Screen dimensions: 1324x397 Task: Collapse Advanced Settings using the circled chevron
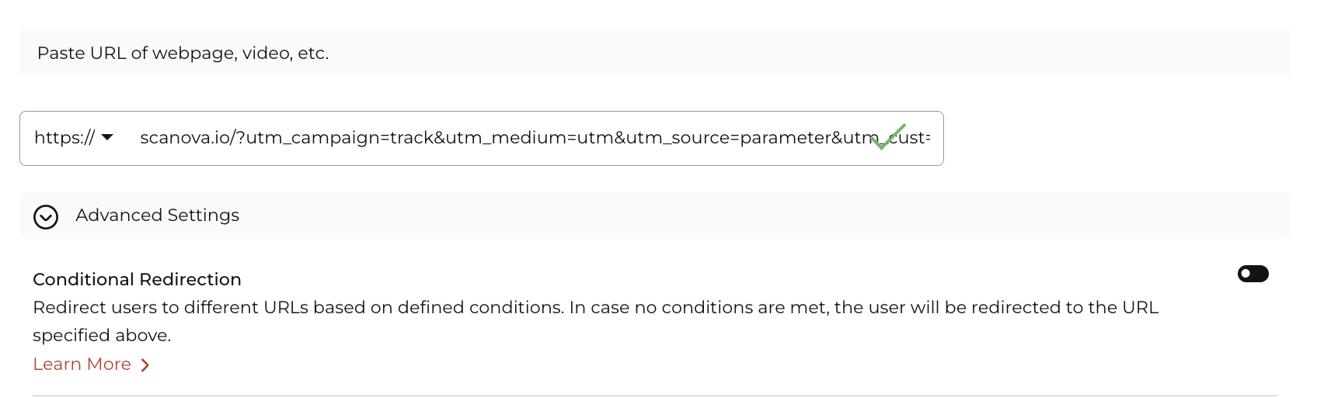[x=46, y=217]
